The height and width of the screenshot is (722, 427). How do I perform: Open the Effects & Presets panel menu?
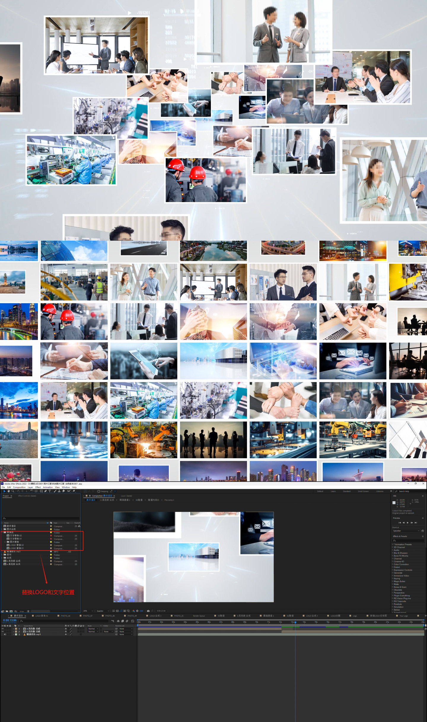click(423, 536)
